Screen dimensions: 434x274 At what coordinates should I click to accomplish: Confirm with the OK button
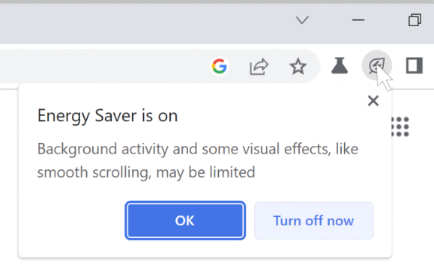coord(185,220)
